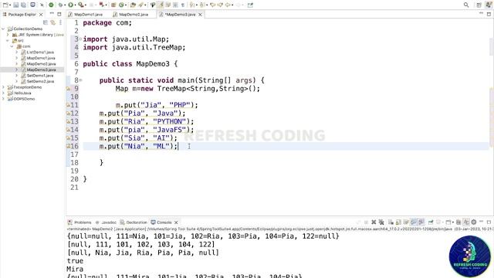
Task: Click Remove All Terminated Launches icon
Action: 381,222
